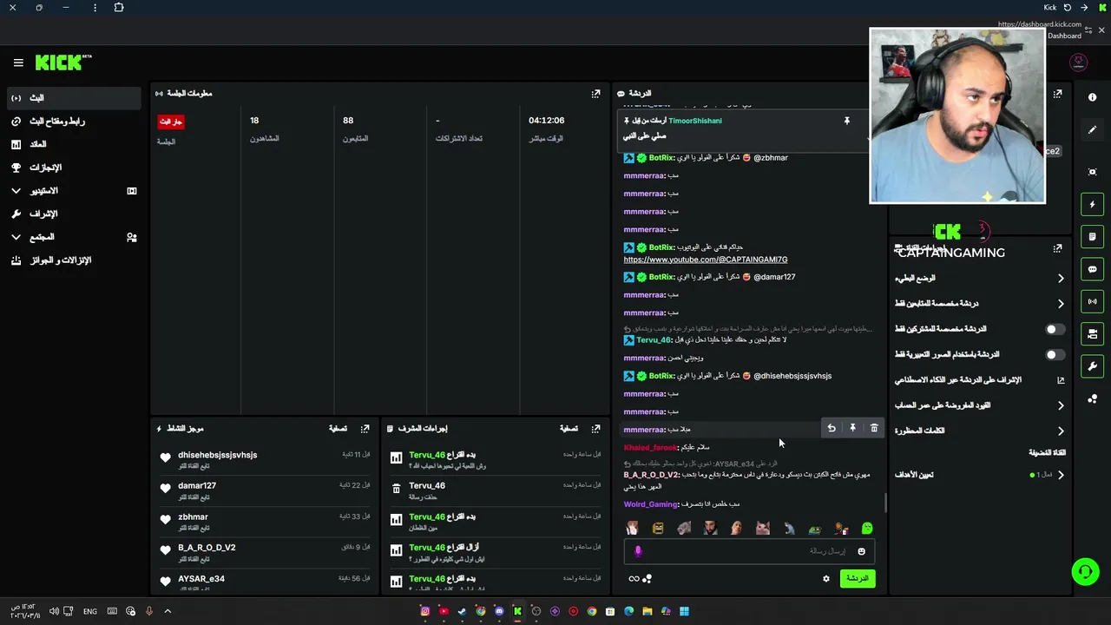Click the ENG language indicator in tray
1111x625 pixels.
[x=90, y=611]
